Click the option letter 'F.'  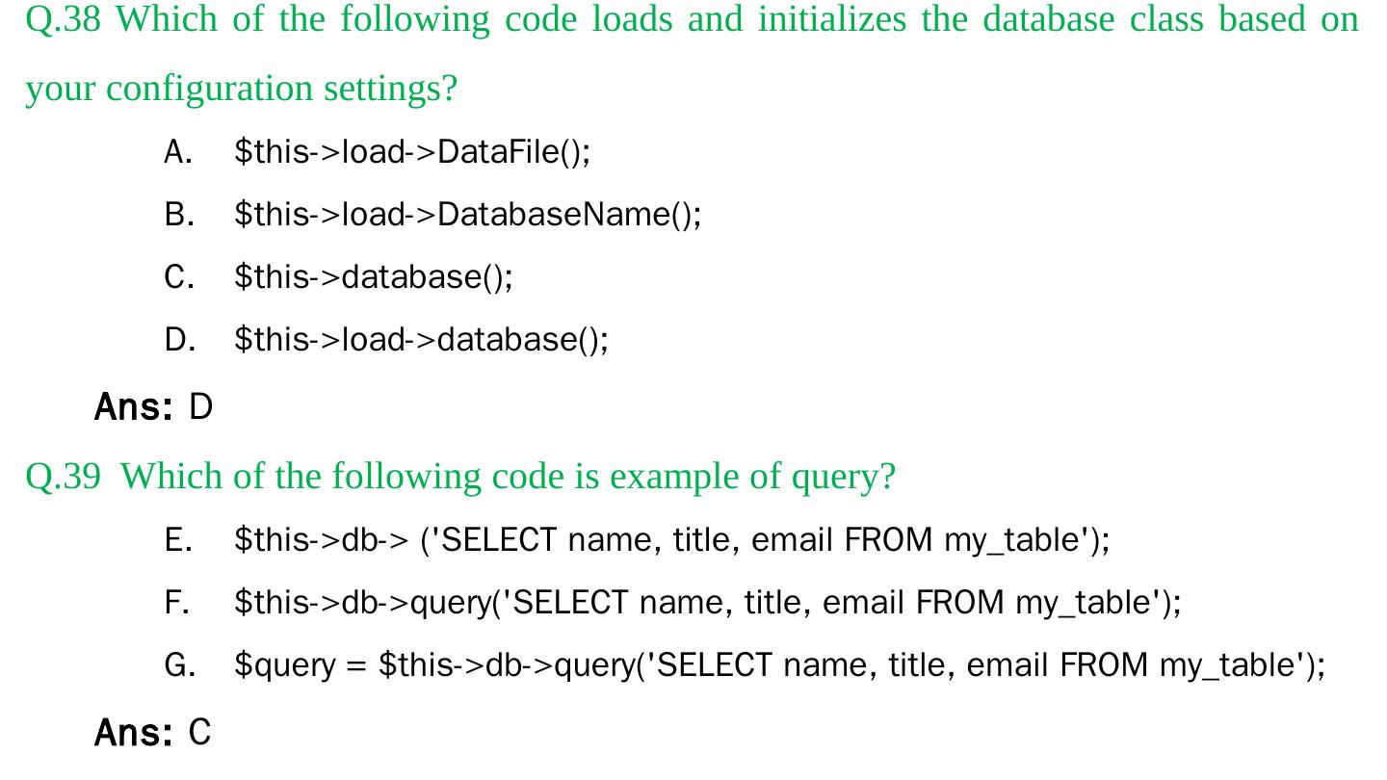(177, 603)
